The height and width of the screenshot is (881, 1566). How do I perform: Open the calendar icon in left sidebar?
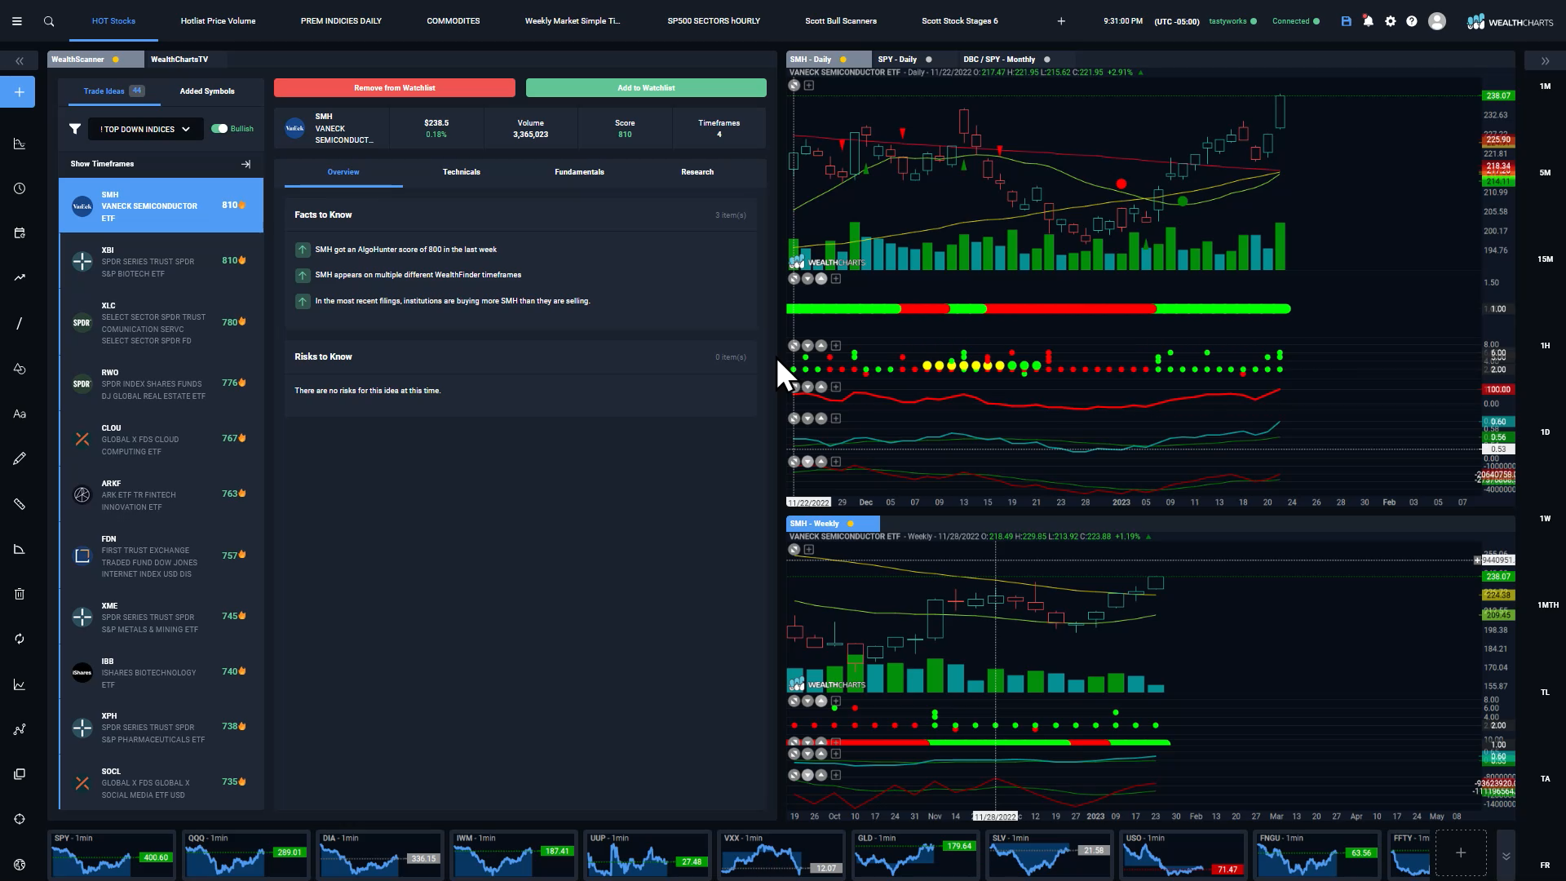pos(20,233)
